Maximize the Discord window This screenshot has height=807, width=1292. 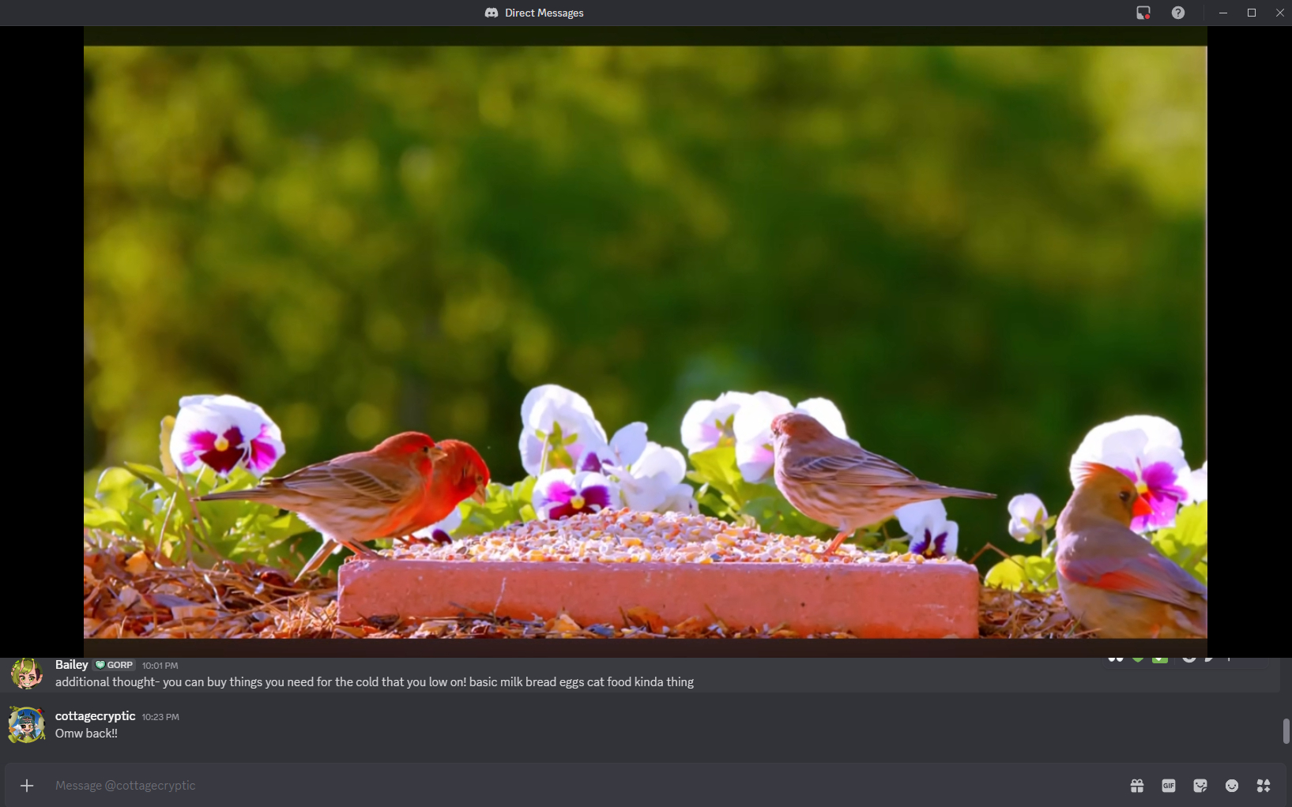pyautogui.click(x=1252, y=13)
